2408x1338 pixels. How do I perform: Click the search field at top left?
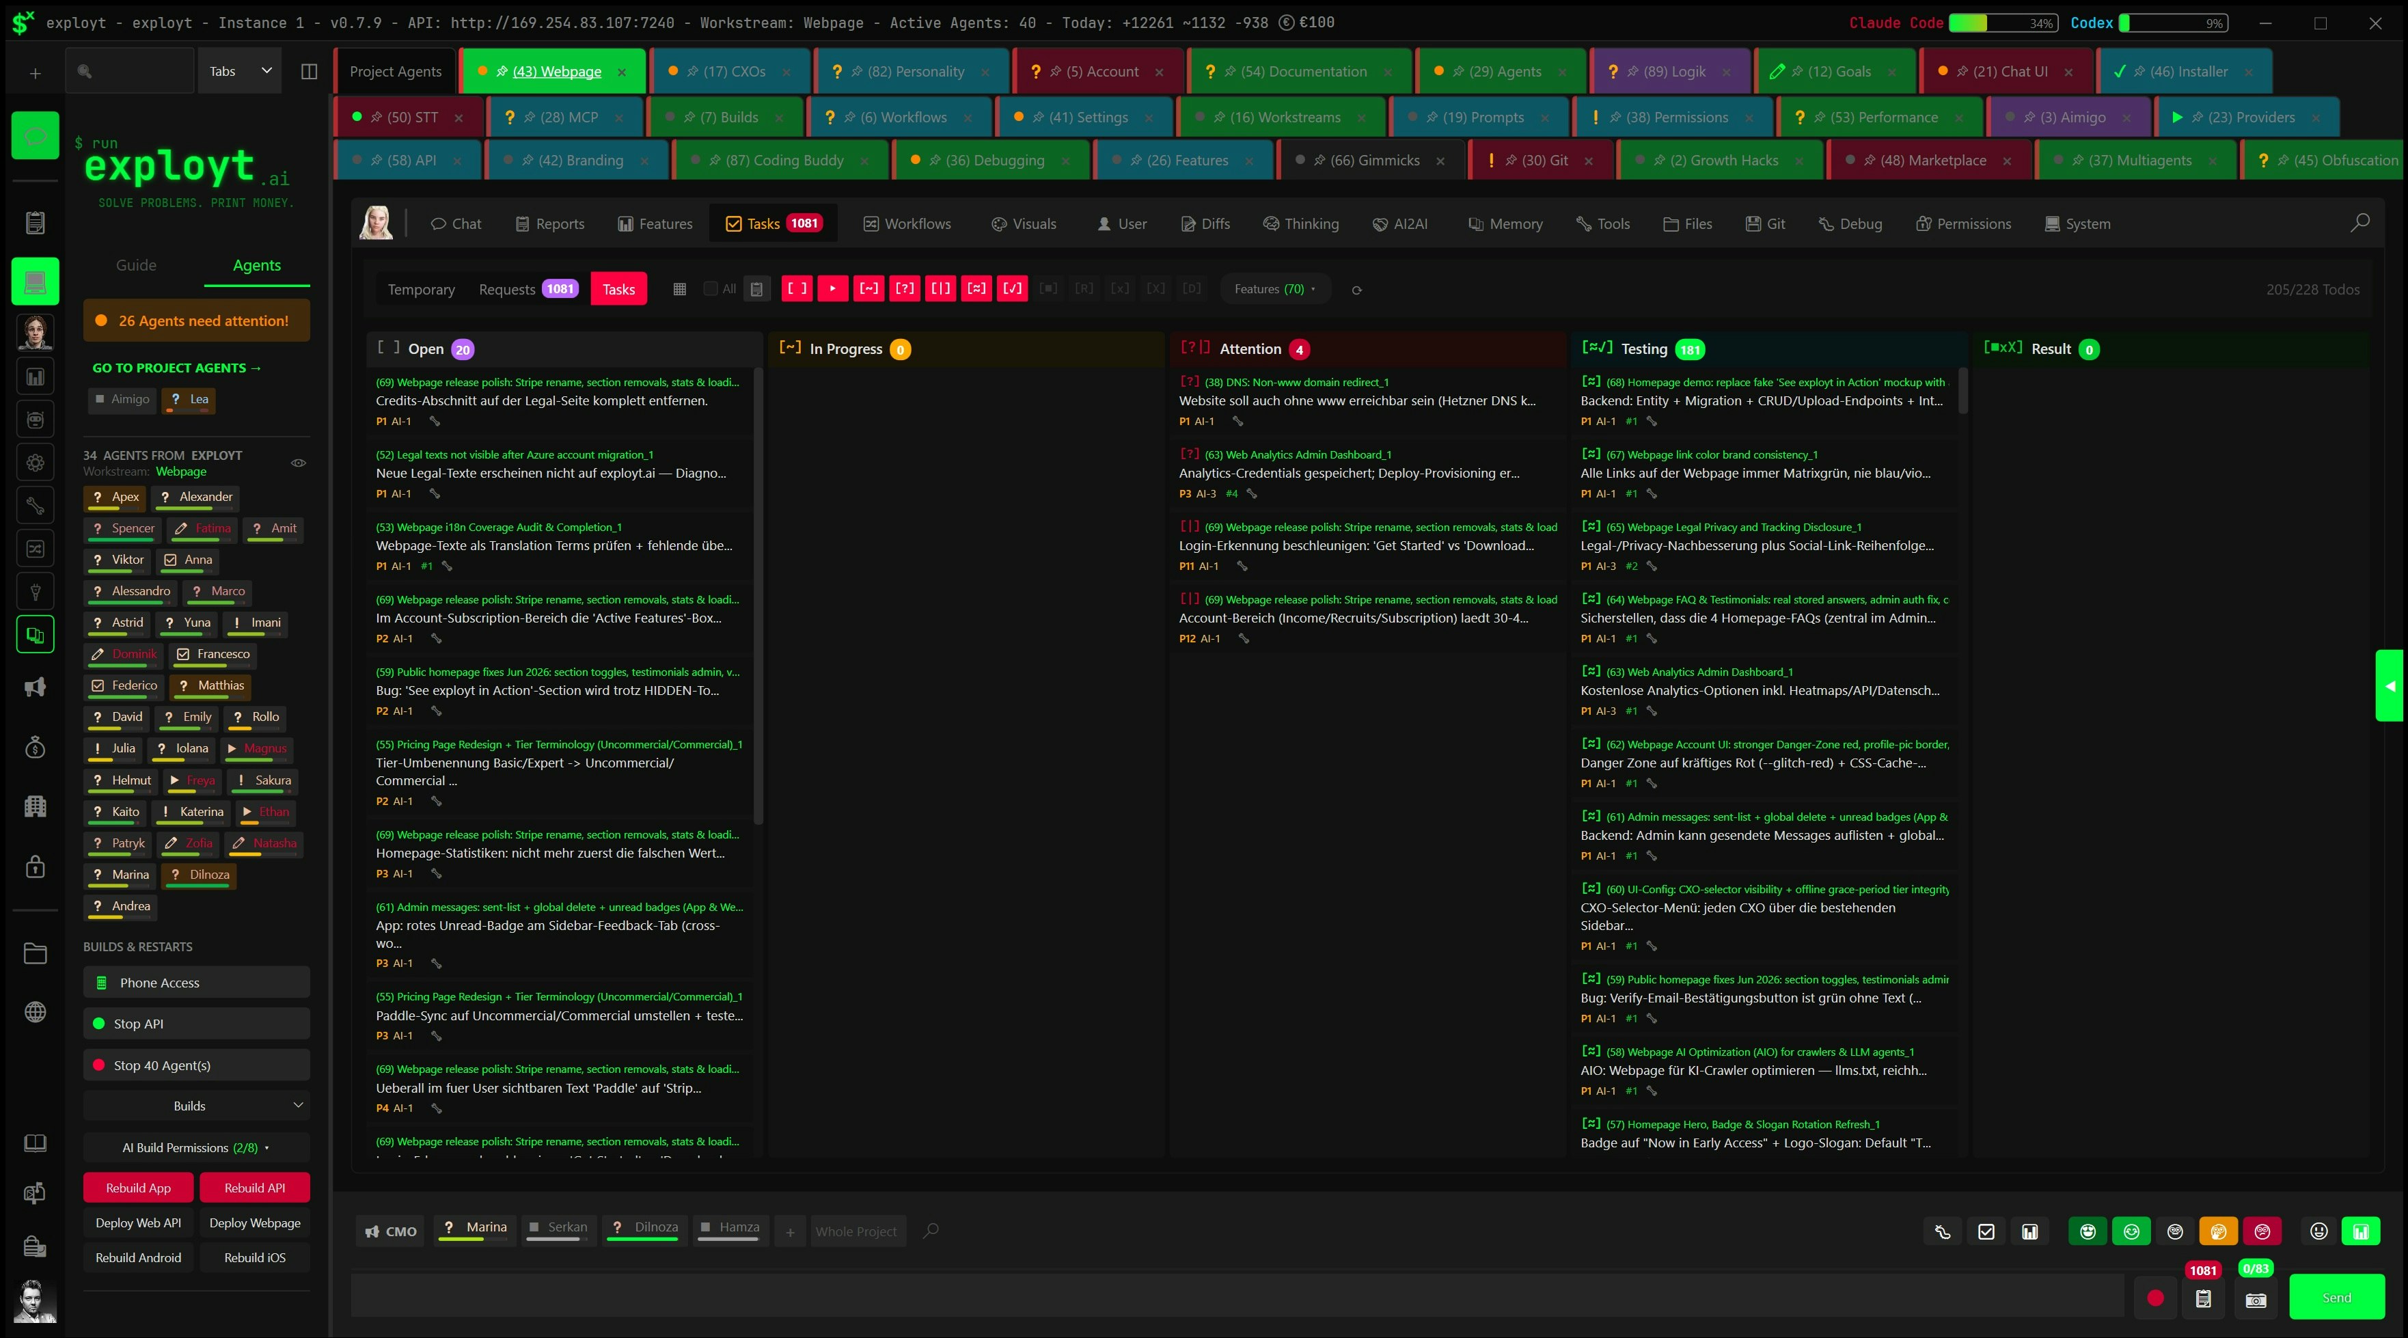point(130,72)
